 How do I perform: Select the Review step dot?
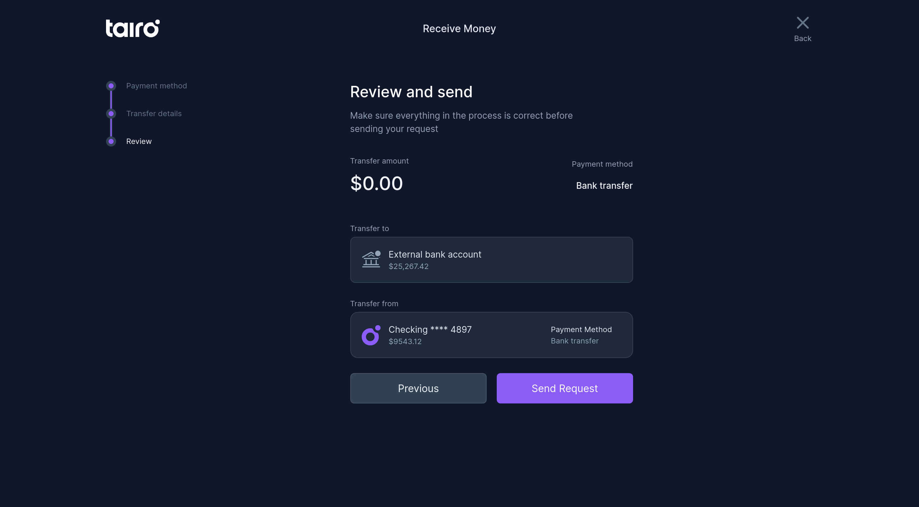(111, 142)
